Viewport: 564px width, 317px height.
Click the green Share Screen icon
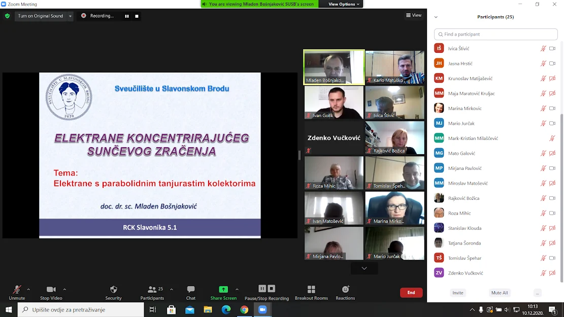click(x=223, y=289)
